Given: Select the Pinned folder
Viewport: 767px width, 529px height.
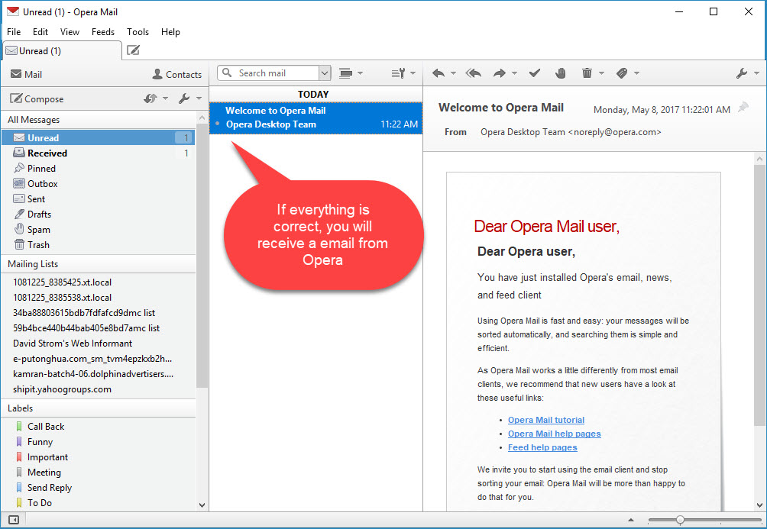Looking at the screenshot, I should pos(99,168).
